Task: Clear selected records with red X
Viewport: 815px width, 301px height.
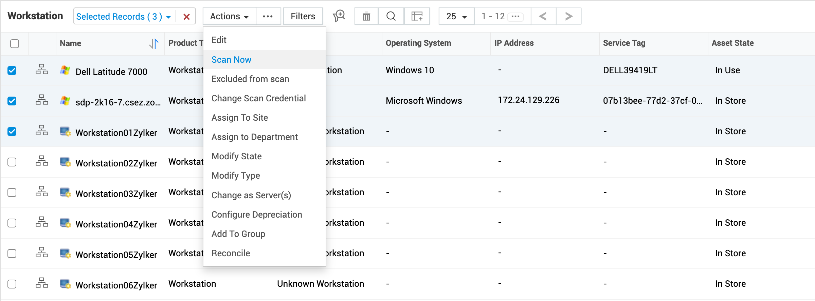Action: click(186, 17)
